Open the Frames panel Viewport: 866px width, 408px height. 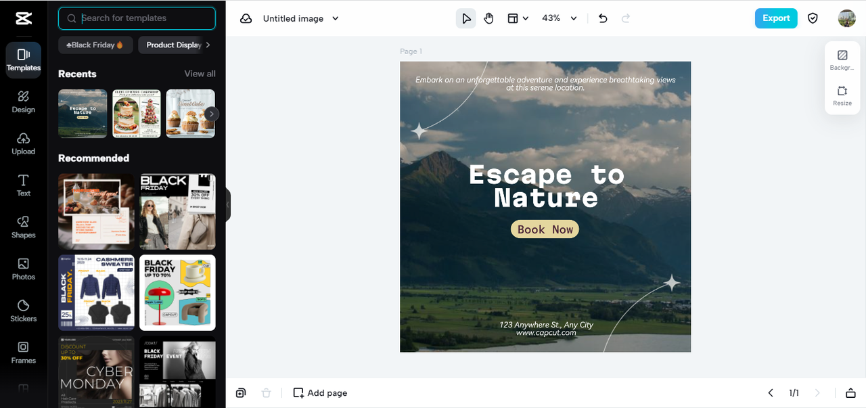point(24,353)
